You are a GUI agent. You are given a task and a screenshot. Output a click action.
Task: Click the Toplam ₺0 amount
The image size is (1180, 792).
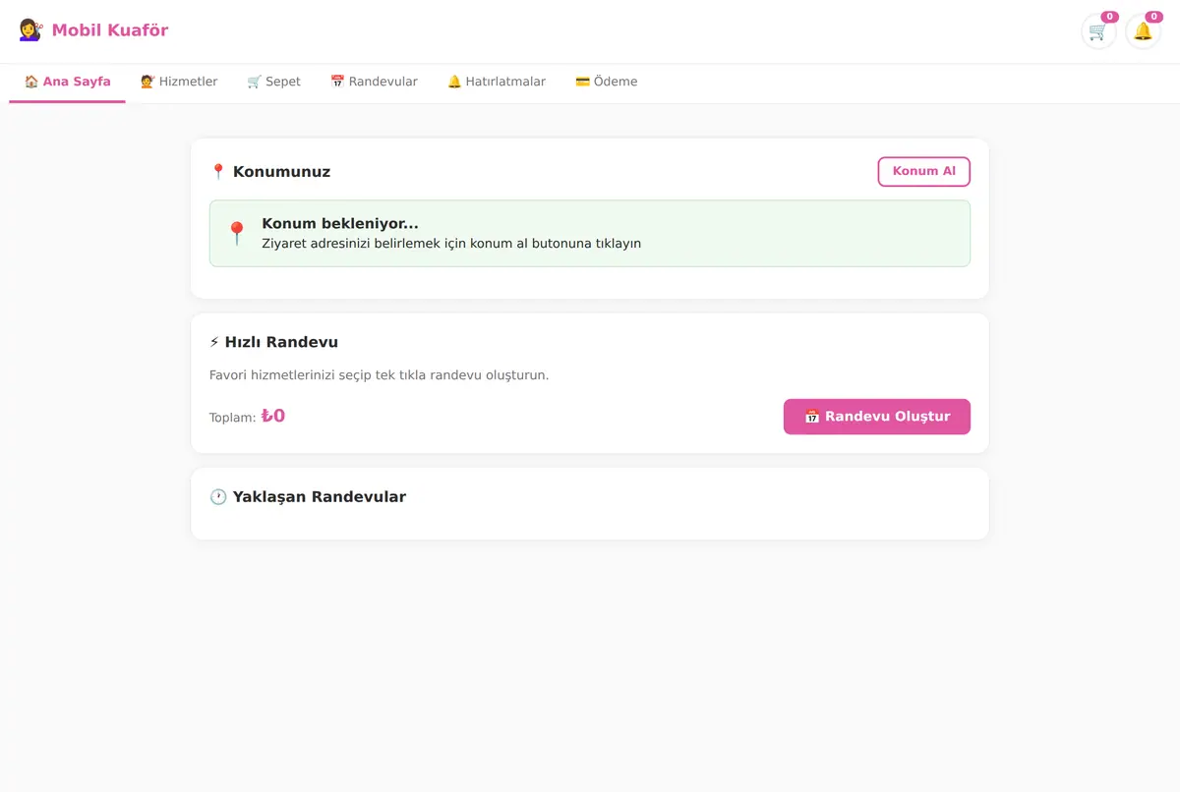273,416
